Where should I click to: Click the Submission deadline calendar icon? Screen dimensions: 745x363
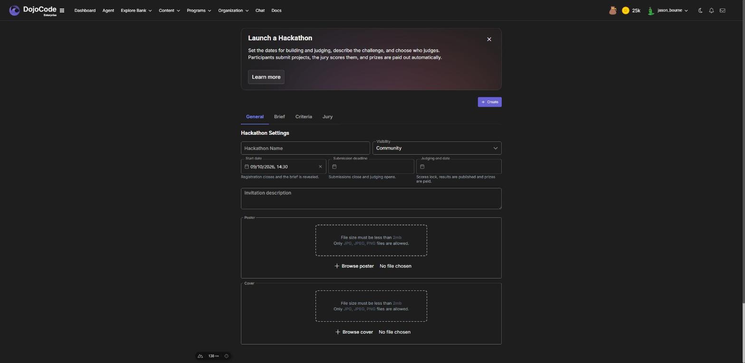pos(334,167)
